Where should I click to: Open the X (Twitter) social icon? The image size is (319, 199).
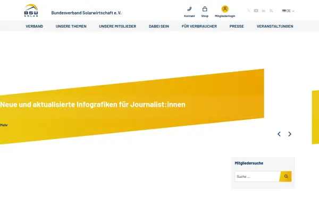(249, 11)
